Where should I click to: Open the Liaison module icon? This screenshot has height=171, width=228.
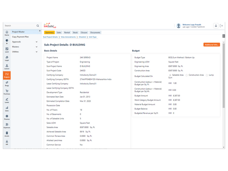click(x=7, y=67)
